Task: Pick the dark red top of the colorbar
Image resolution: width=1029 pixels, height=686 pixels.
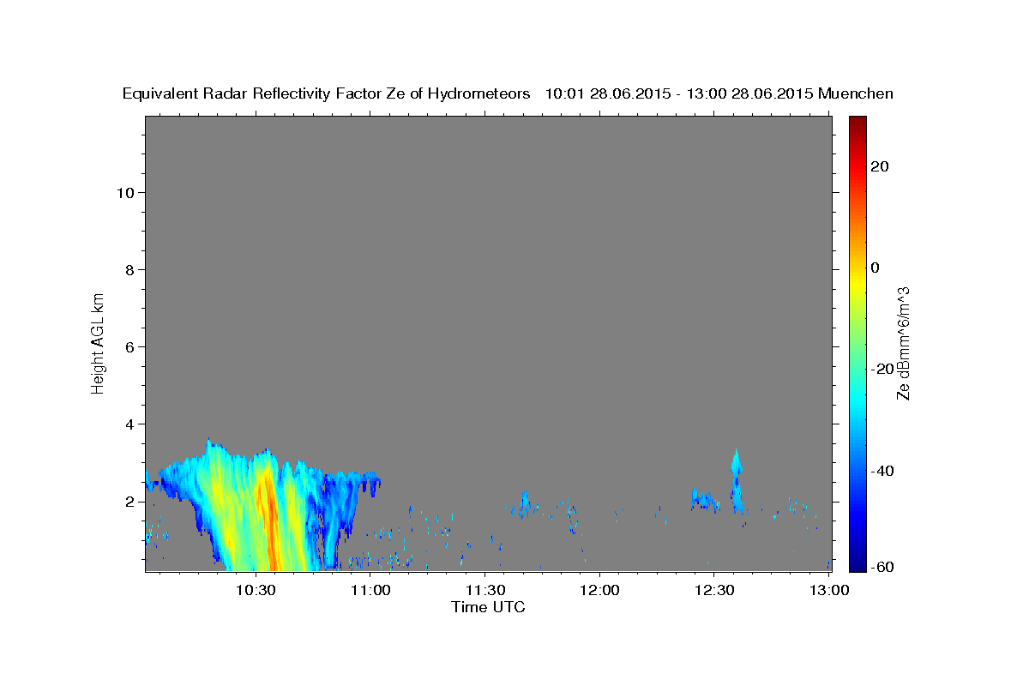Action: (857, 124)
